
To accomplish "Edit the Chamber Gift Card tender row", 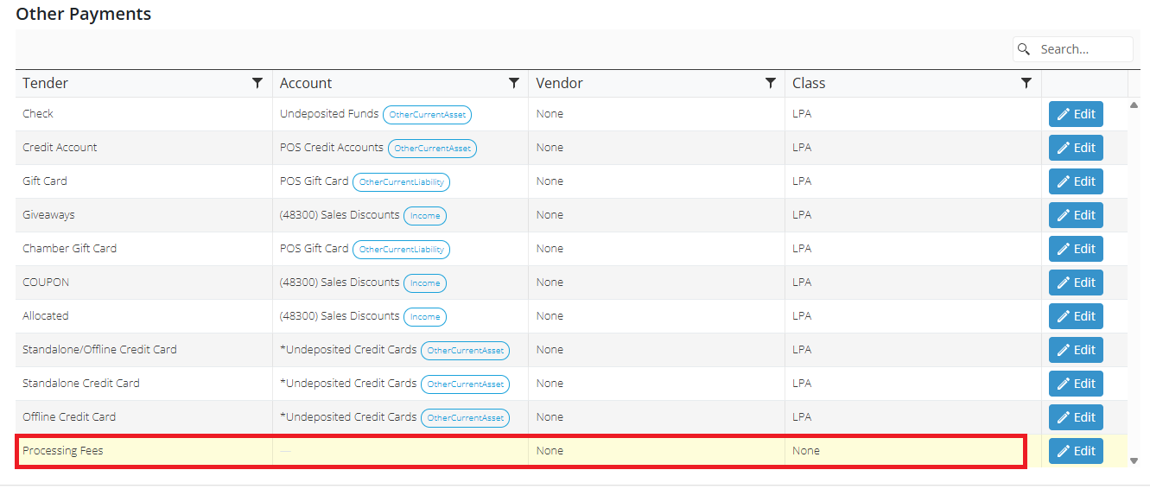I will (x=1076, y=249).
